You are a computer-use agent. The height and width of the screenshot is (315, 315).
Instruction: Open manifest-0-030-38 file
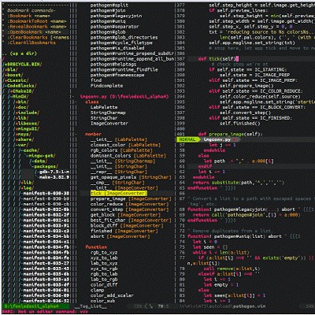[45, 194]
